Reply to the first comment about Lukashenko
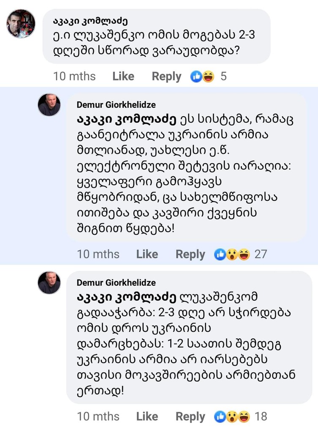Image resolution: width=318 pixels, height=433 pixels. (166, 77)
